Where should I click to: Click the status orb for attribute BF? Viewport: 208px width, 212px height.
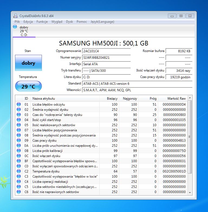(x=19, y=161)
